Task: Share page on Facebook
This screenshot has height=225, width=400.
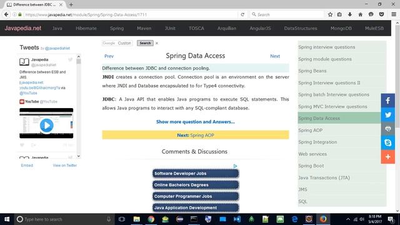Action: tap(387, 100)
